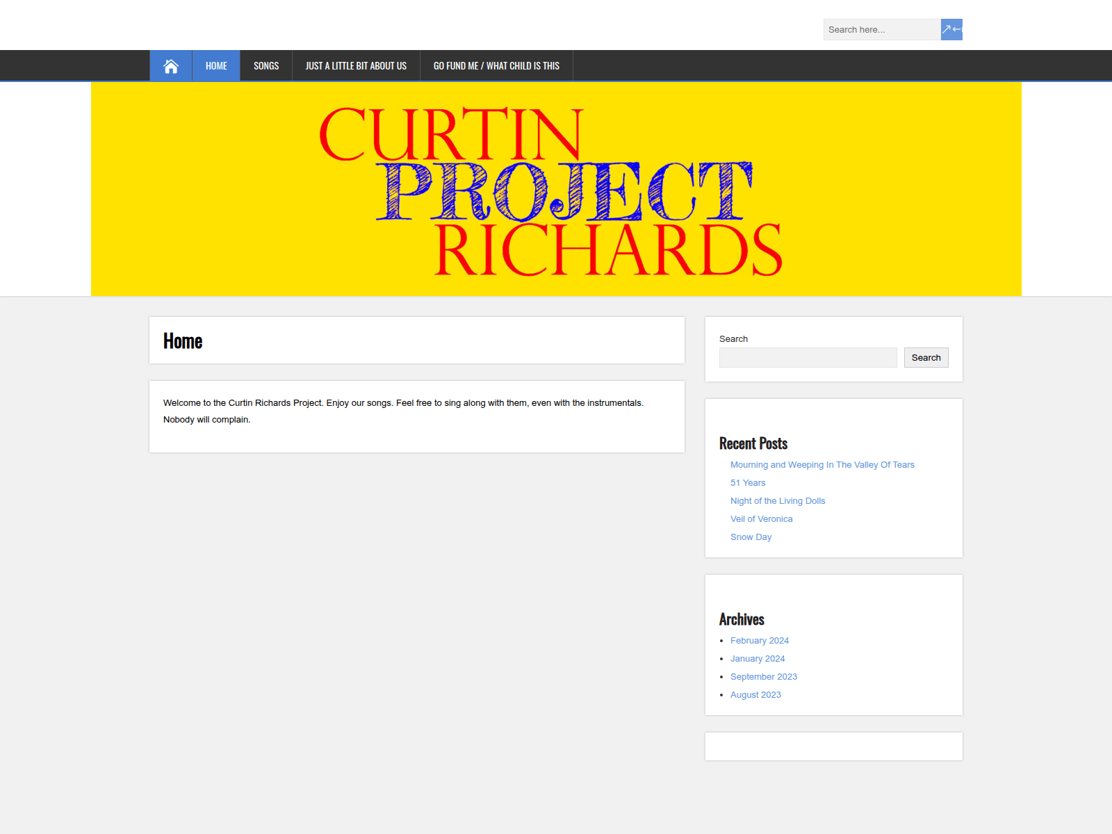1112x834 pixels.
Task: Click the Curtin Project Richards banner image
Action: (556, 189)
